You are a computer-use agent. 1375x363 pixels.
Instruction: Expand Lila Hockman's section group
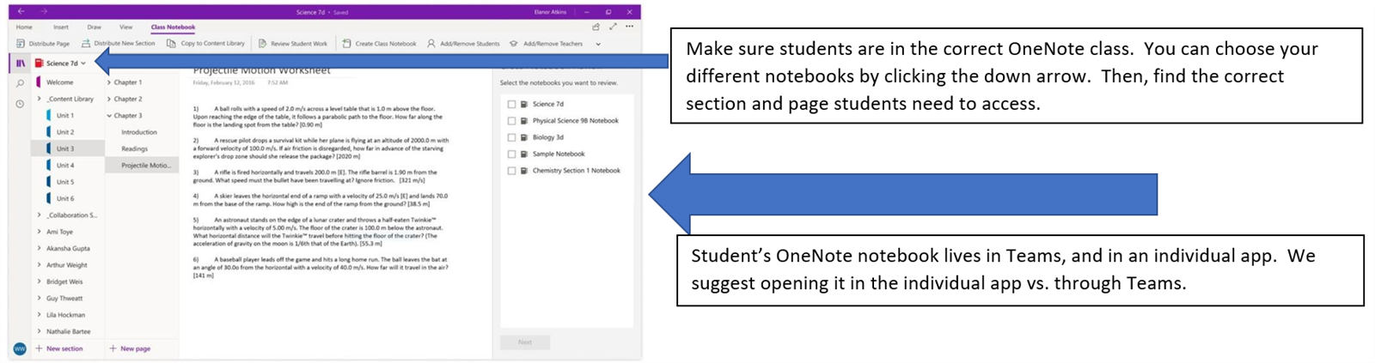point(40,315)
